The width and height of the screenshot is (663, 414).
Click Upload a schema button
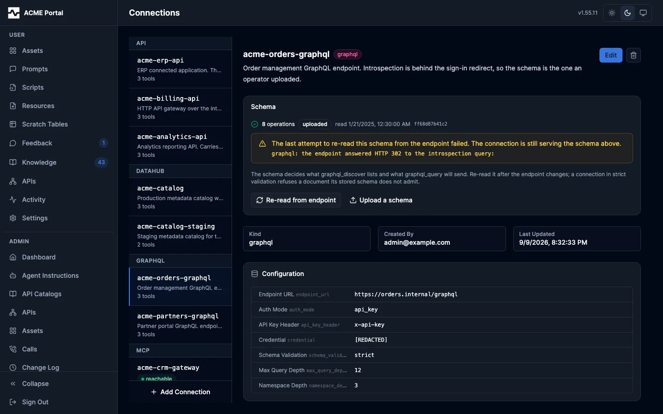click(381, 200)
